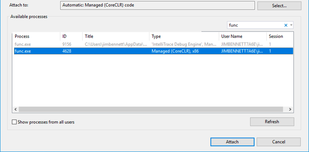
Task: Click the Attach to code type field
Action: tap(158, 5)
